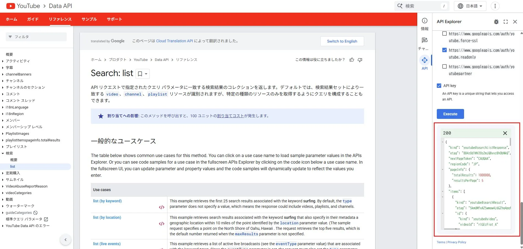Expand YouTube Data API のエラー section
523x249 pixels.
tap(3, 226)
